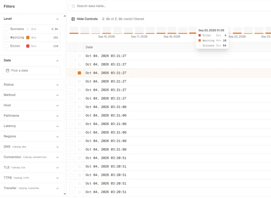
Task: Check the first 03:20:51 row checkbox
Action: (x=71, y=158)
